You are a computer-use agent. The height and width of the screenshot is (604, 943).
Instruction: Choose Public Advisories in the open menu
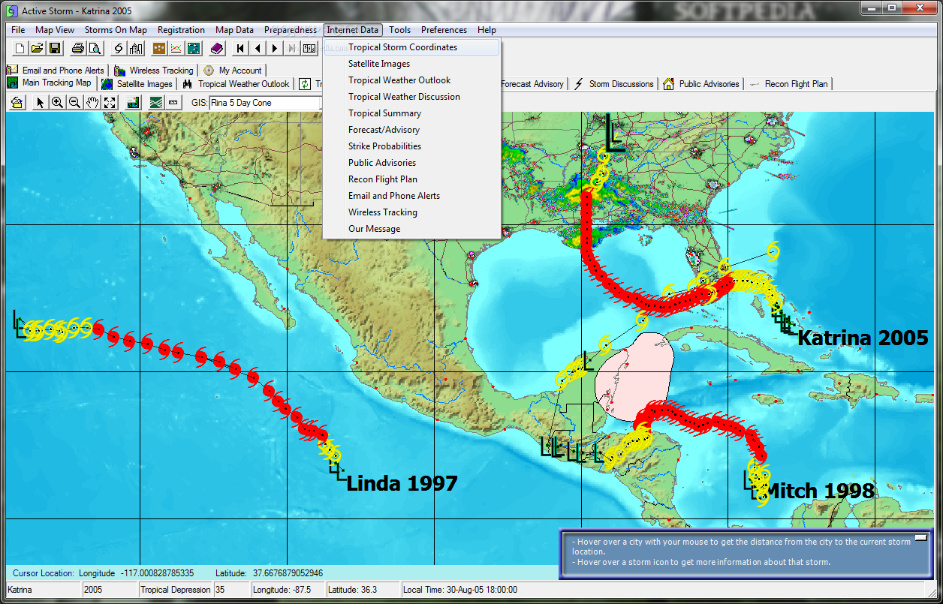[x=411, y=163]
